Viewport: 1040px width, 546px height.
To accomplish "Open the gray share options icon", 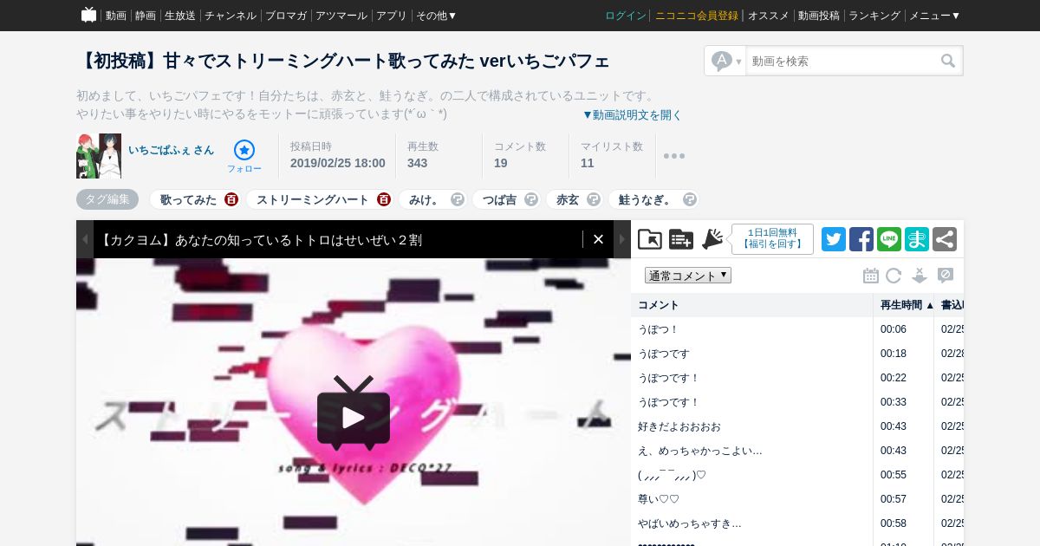I will [945, 239].
